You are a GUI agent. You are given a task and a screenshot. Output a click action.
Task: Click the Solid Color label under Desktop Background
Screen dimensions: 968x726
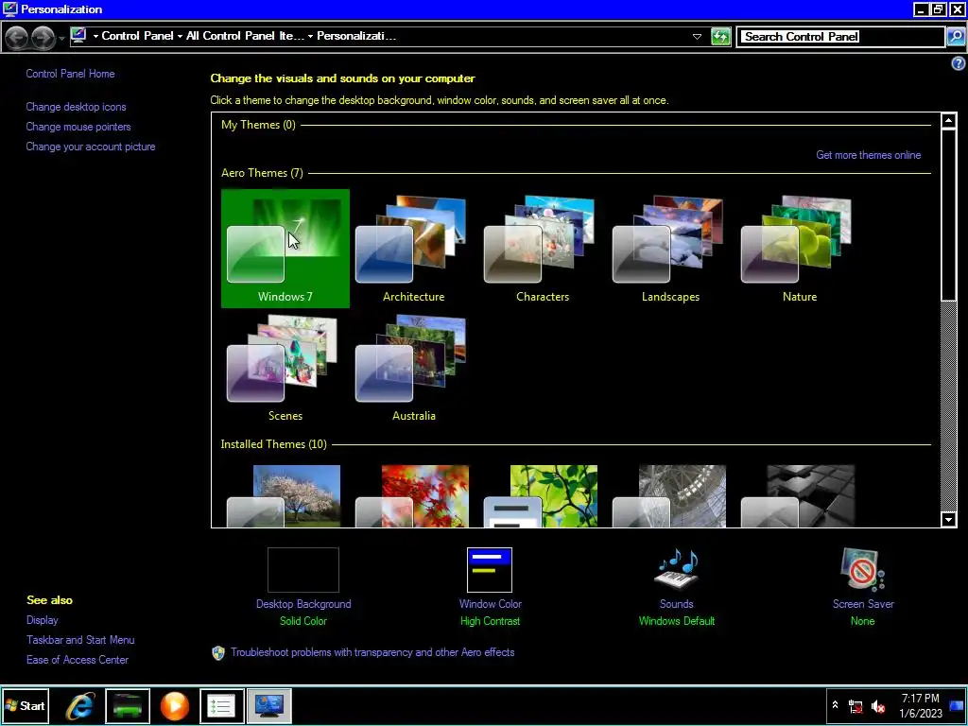click(x=303, y=621)
